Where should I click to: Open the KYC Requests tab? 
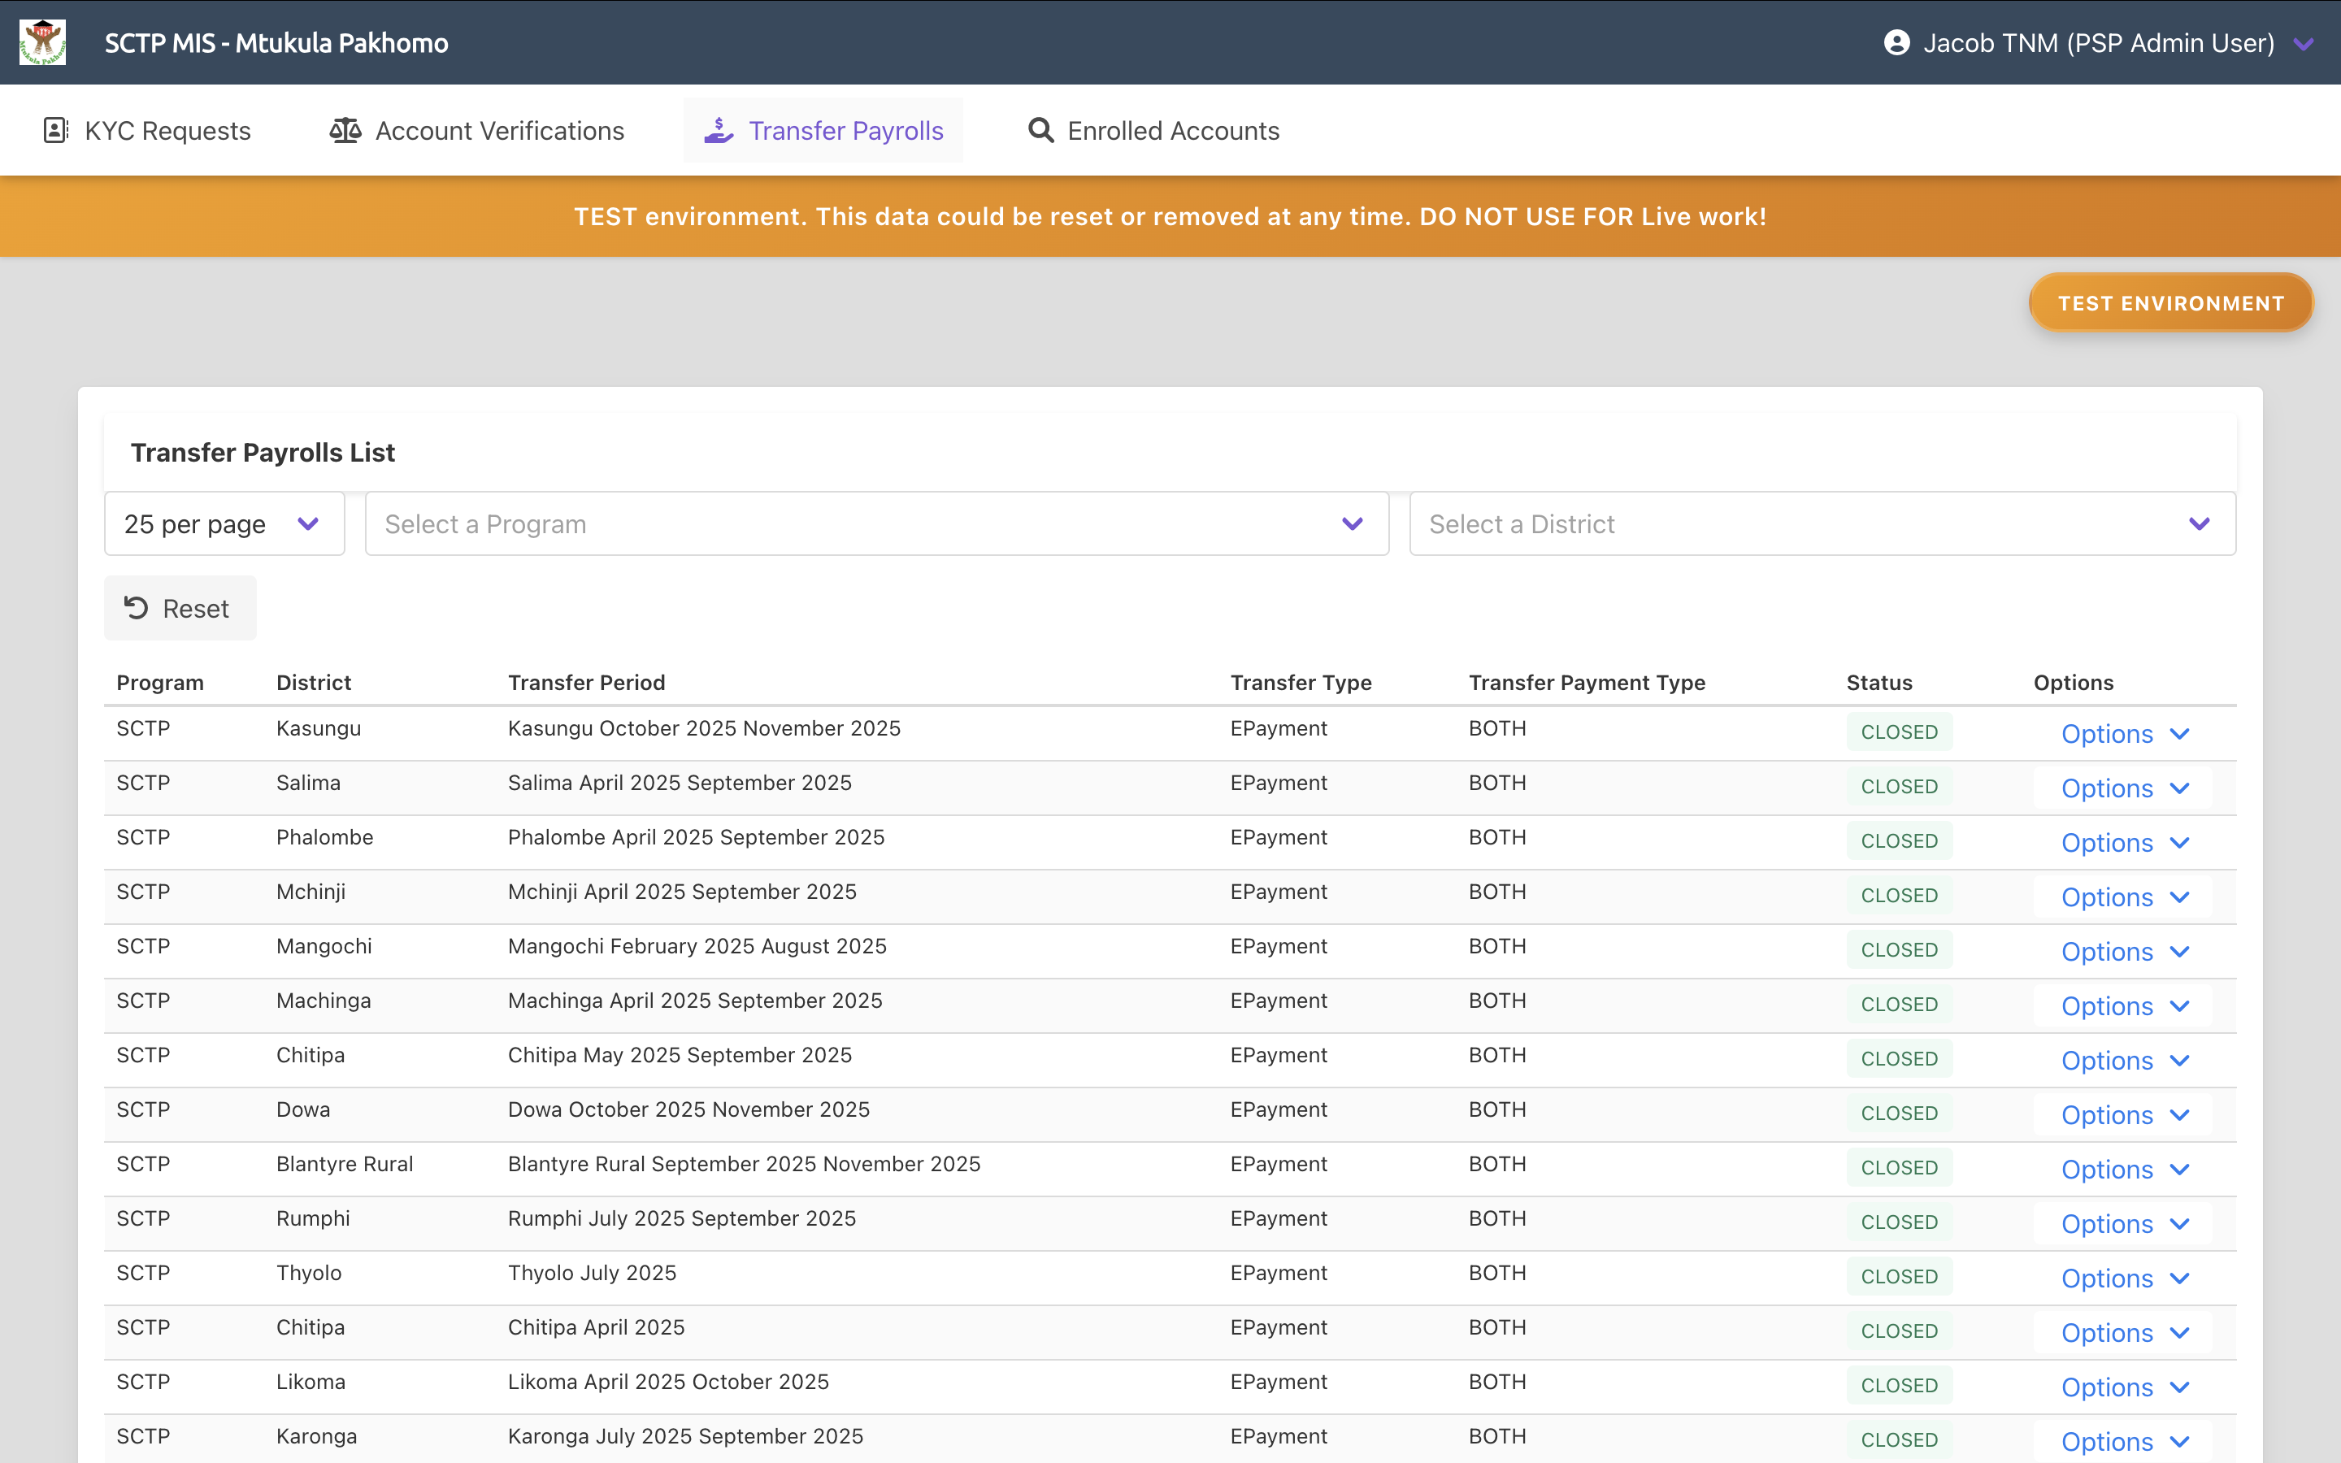click(148, 131)
